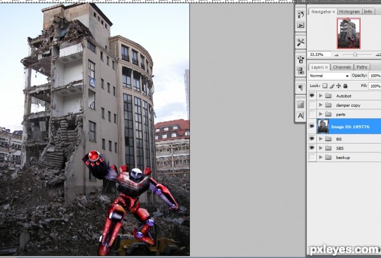
Task: Click the SBS group folder icon
Action: 328,148
